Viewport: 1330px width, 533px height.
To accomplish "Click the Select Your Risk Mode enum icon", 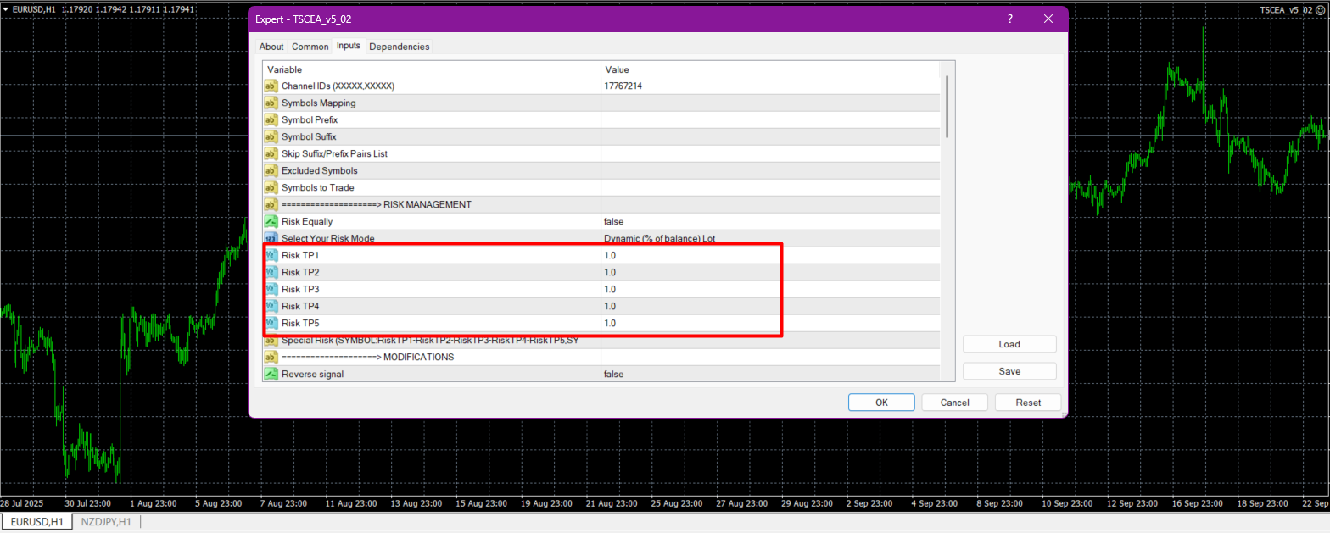I will (x=271, y=239).
